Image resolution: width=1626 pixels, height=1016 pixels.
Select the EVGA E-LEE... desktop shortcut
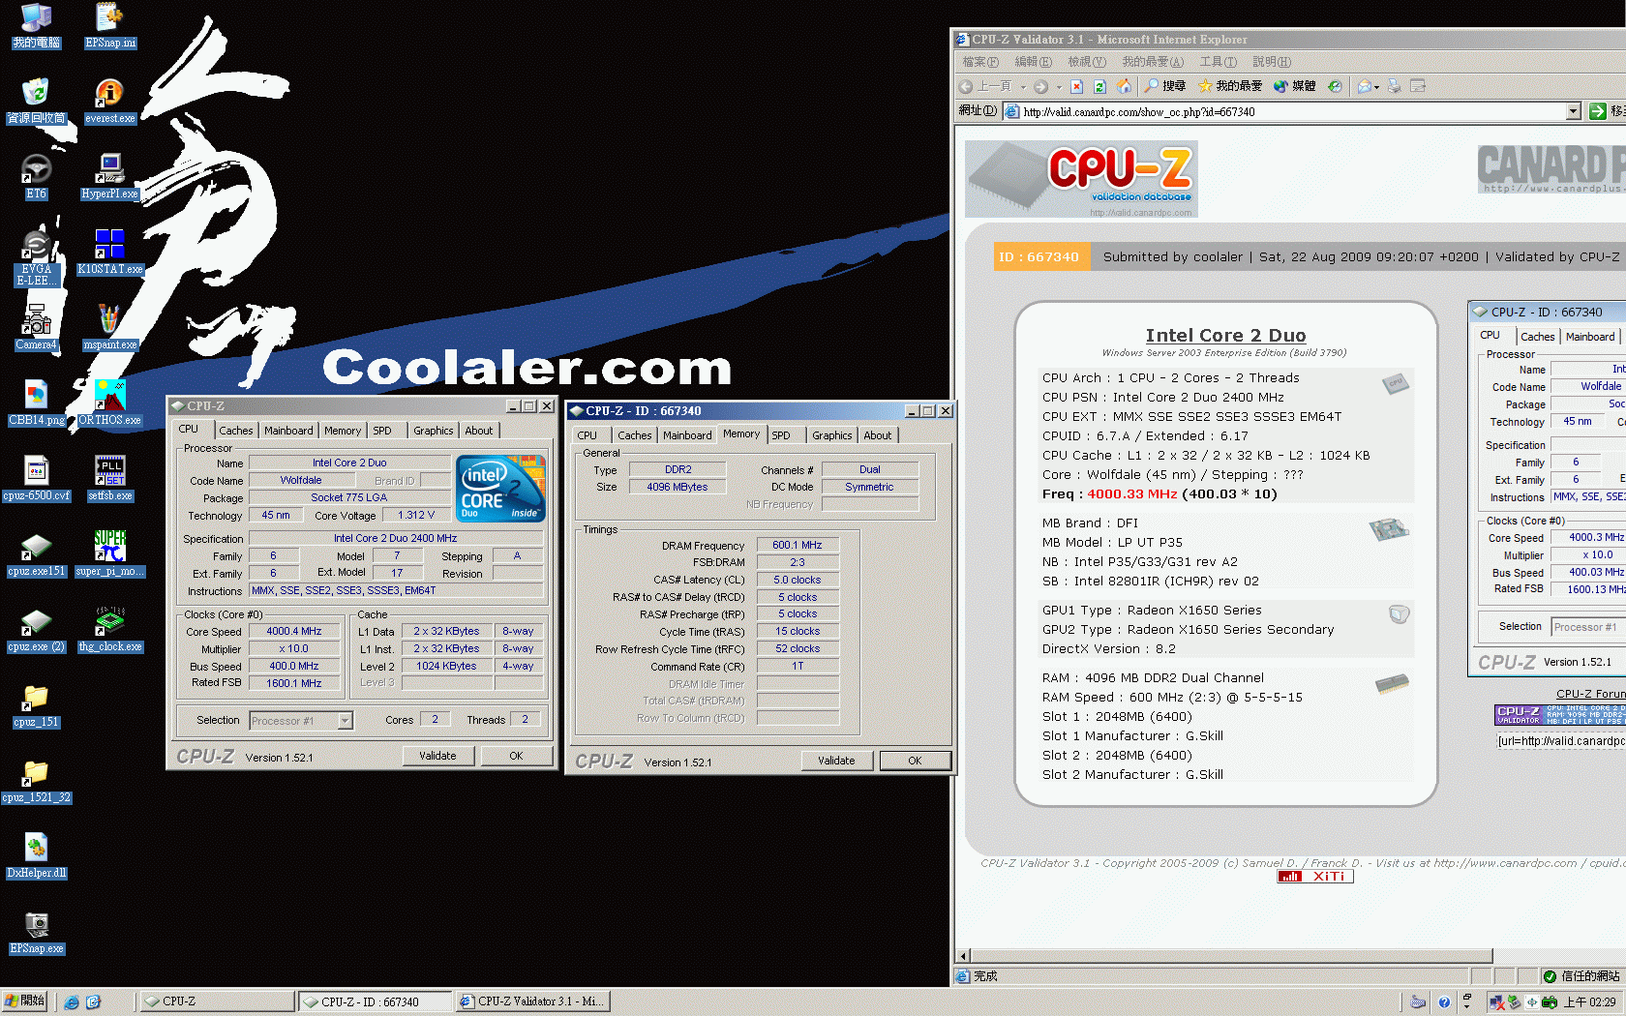coord(36,257)
